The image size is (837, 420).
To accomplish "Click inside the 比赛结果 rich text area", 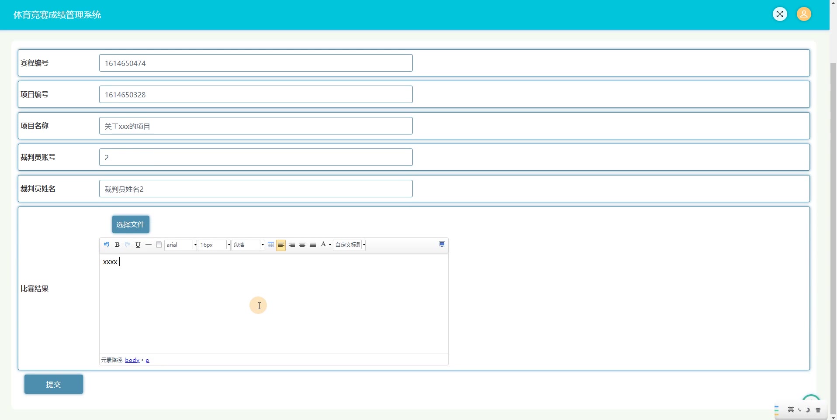I will 274,303.
